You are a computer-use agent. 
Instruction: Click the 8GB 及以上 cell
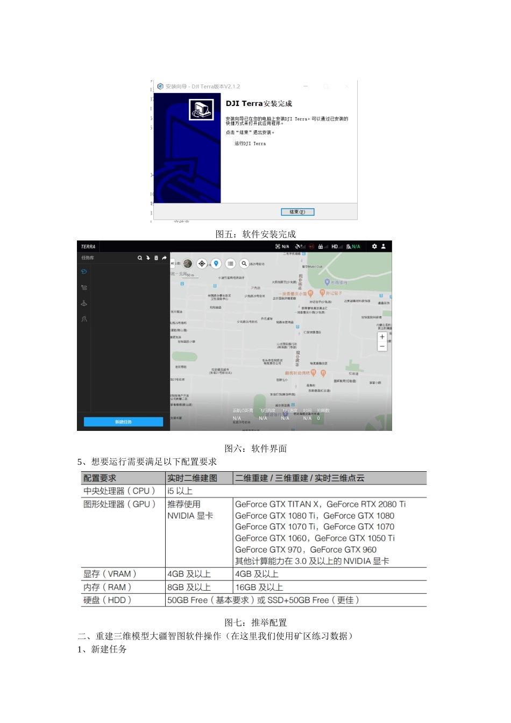(x=189, y=587)
